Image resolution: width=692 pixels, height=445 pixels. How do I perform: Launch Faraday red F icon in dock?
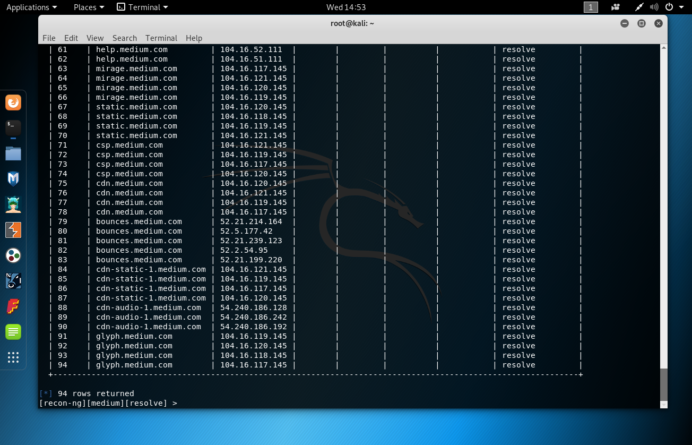(13, 306)
